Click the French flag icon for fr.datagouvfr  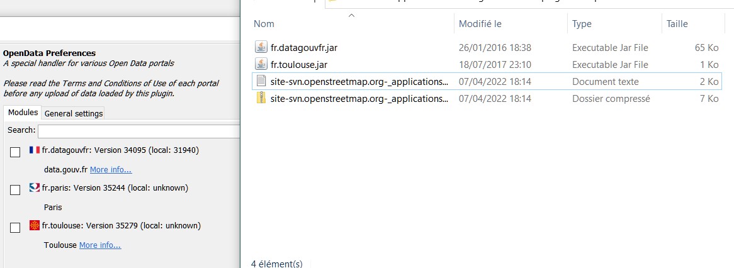(34, 150)
